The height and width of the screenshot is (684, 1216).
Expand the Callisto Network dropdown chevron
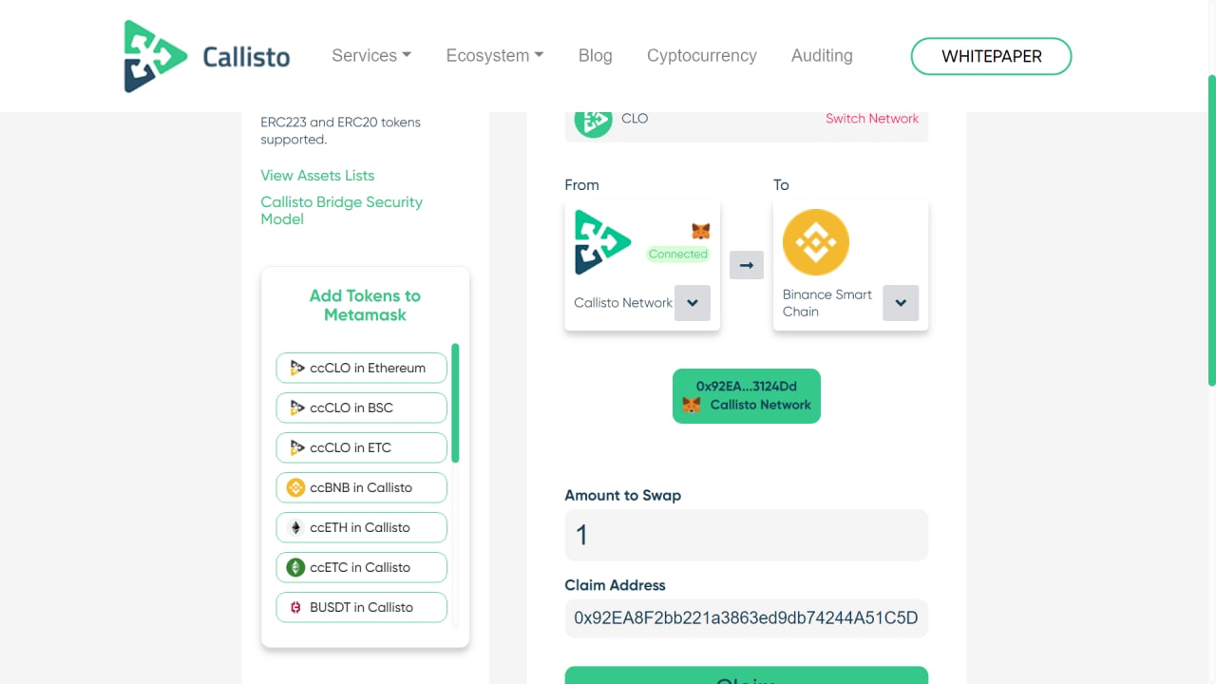(x=693, y=303)
